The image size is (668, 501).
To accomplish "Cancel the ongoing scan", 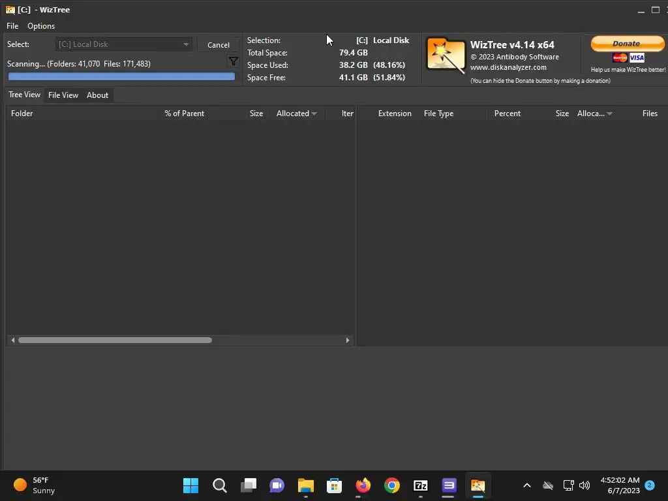I will pyautogui.click(x=218, y=45).
